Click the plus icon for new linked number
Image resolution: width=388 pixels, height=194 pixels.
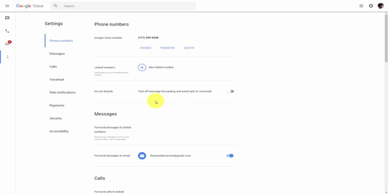click(x=142, y=67)
